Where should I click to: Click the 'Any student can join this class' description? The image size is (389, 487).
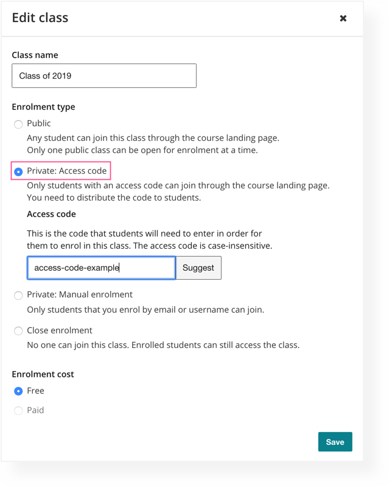(153, 144)
